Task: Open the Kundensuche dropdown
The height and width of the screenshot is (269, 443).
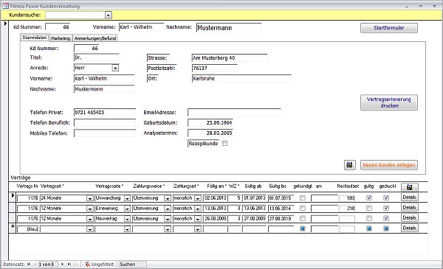Action: (109, 15)
